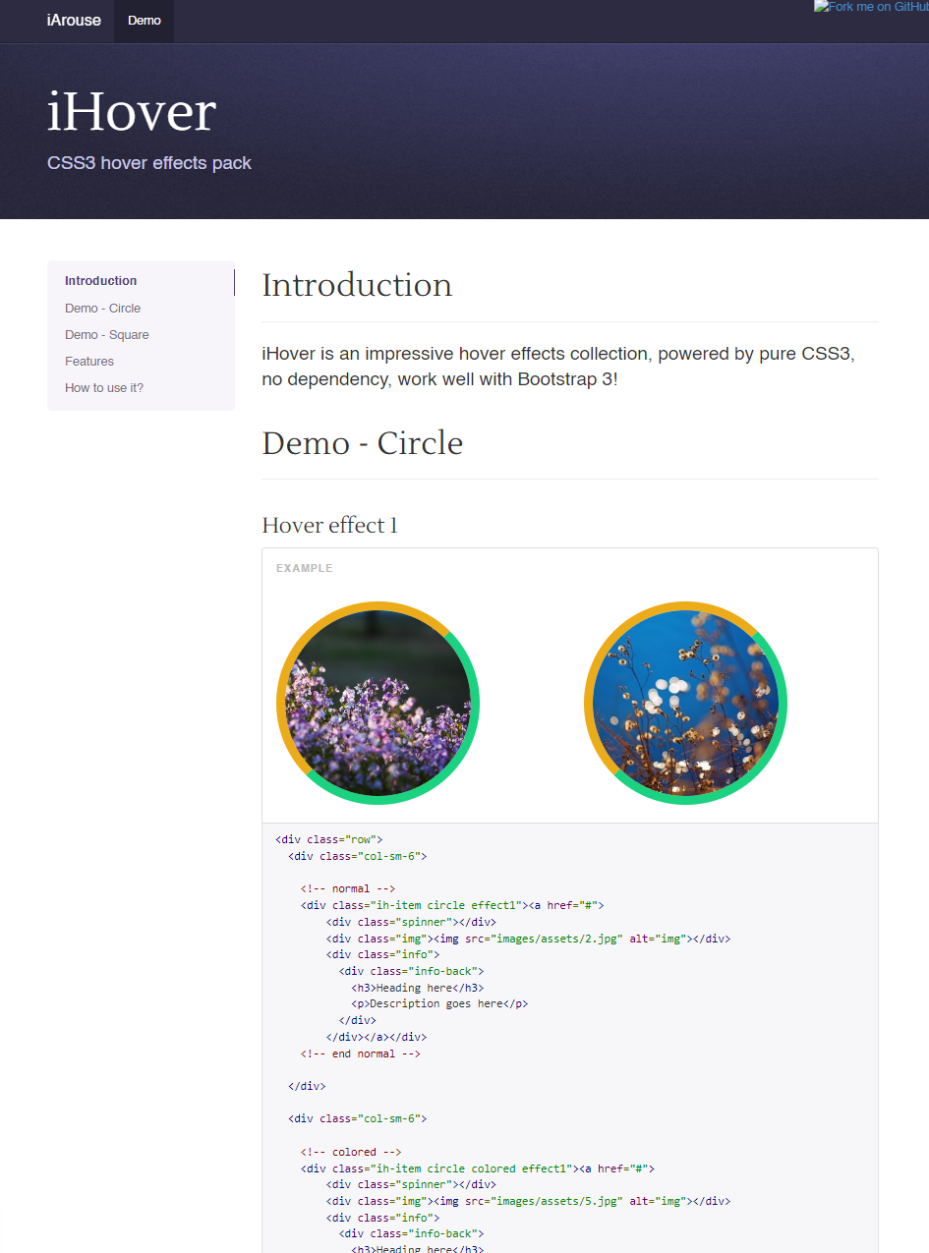Click the <!-- colored --> comment in code
The image size is (929, 1253).
(x=351, y=1152)
